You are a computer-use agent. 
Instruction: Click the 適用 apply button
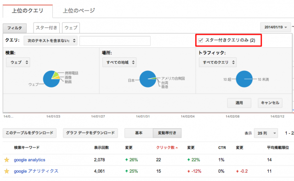point(239,103)
